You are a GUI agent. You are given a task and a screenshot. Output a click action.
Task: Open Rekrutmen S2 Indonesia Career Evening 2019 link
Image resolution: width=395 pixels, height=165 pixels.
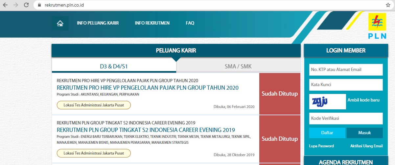[x=146, y=130]
